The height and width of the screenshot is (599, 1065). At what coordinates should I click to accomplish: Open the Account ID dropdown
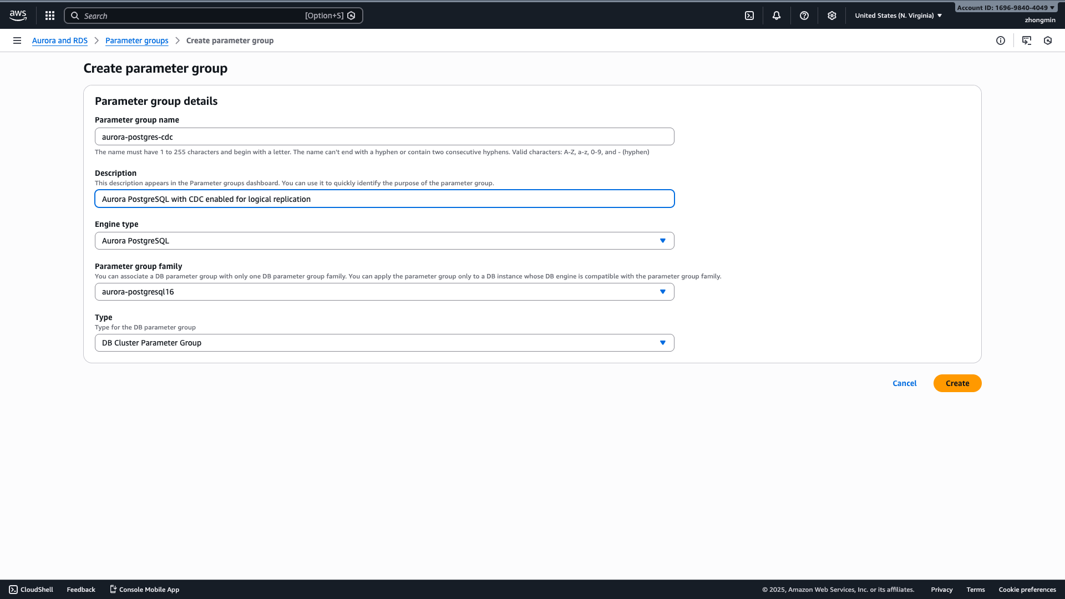[x=1006, y=7]
